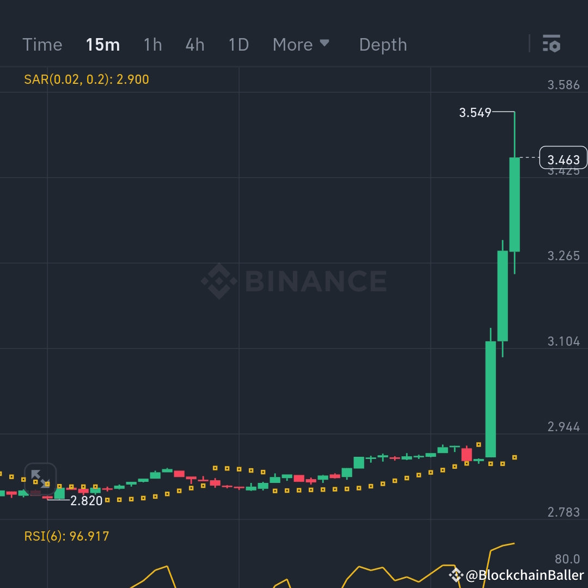This screenshot has width=588, height=588.
Task: Open the Depth view
Action: pos(383,45)
